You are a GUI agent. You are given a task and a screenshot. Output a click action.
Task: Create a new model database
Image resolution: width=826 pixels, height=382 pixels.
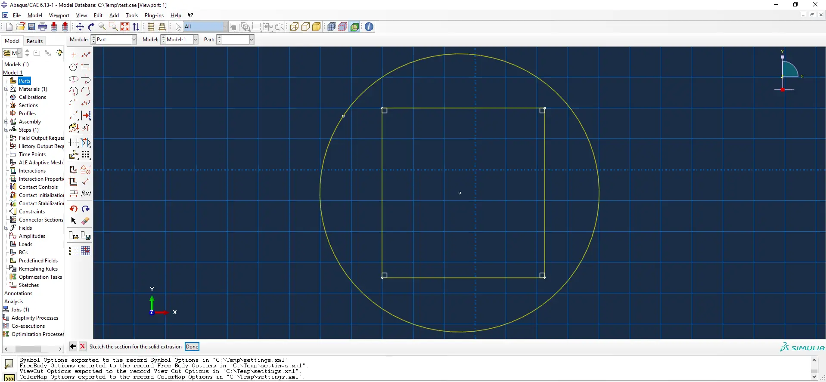(9, 27)
